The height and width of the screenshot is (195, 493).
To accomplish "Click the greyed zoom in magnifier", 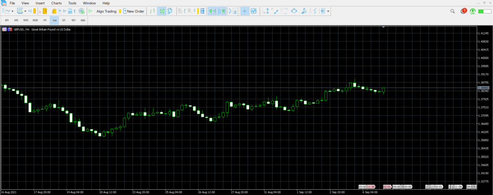I will (190, 11).
